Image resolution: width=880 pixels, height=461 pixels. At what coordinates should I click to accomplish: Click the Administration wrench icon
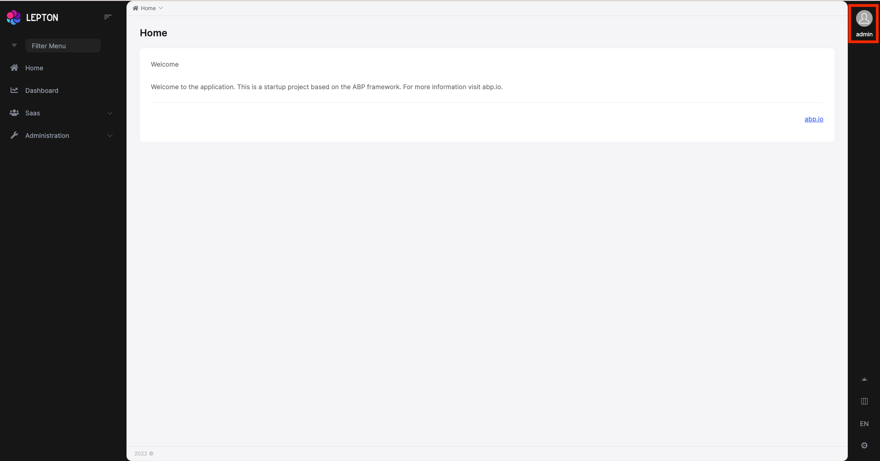point(14,135)
